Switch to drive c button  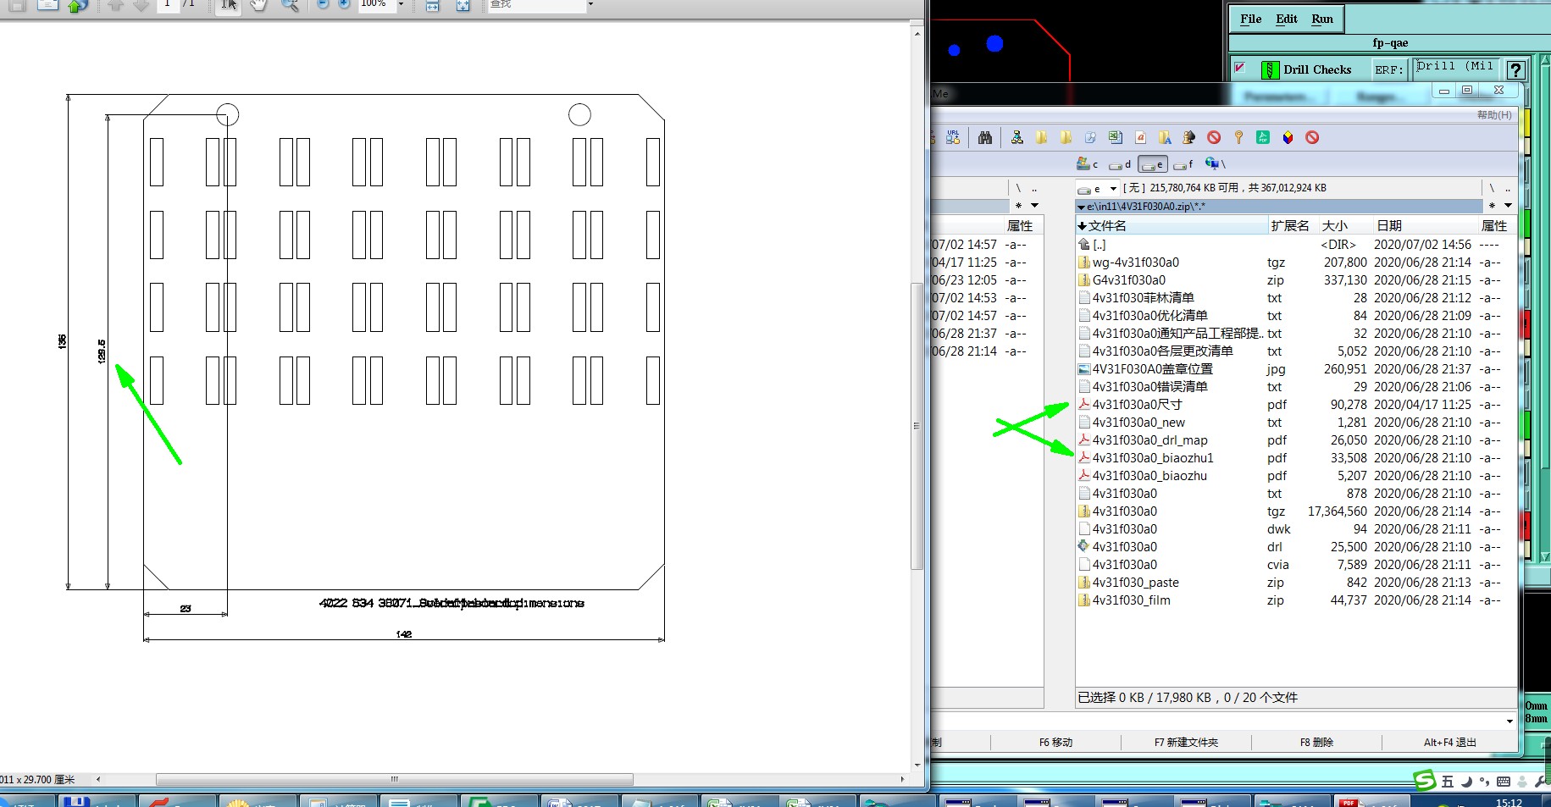pyautogui.click(x=1088, y=164)
